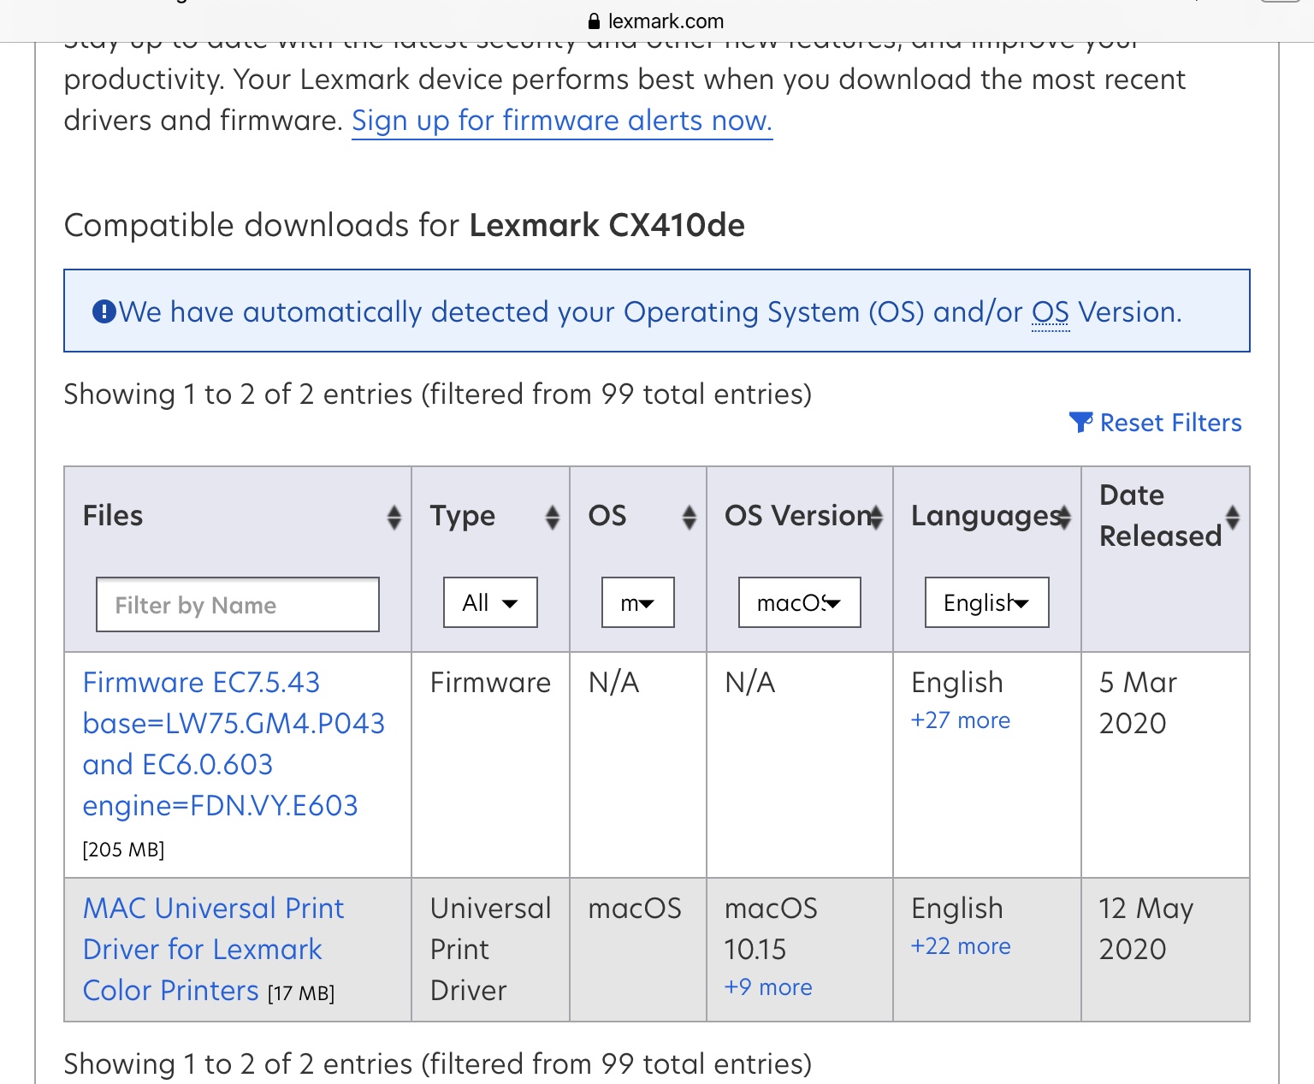Click the Filter by Name input field

click(238, 605)
